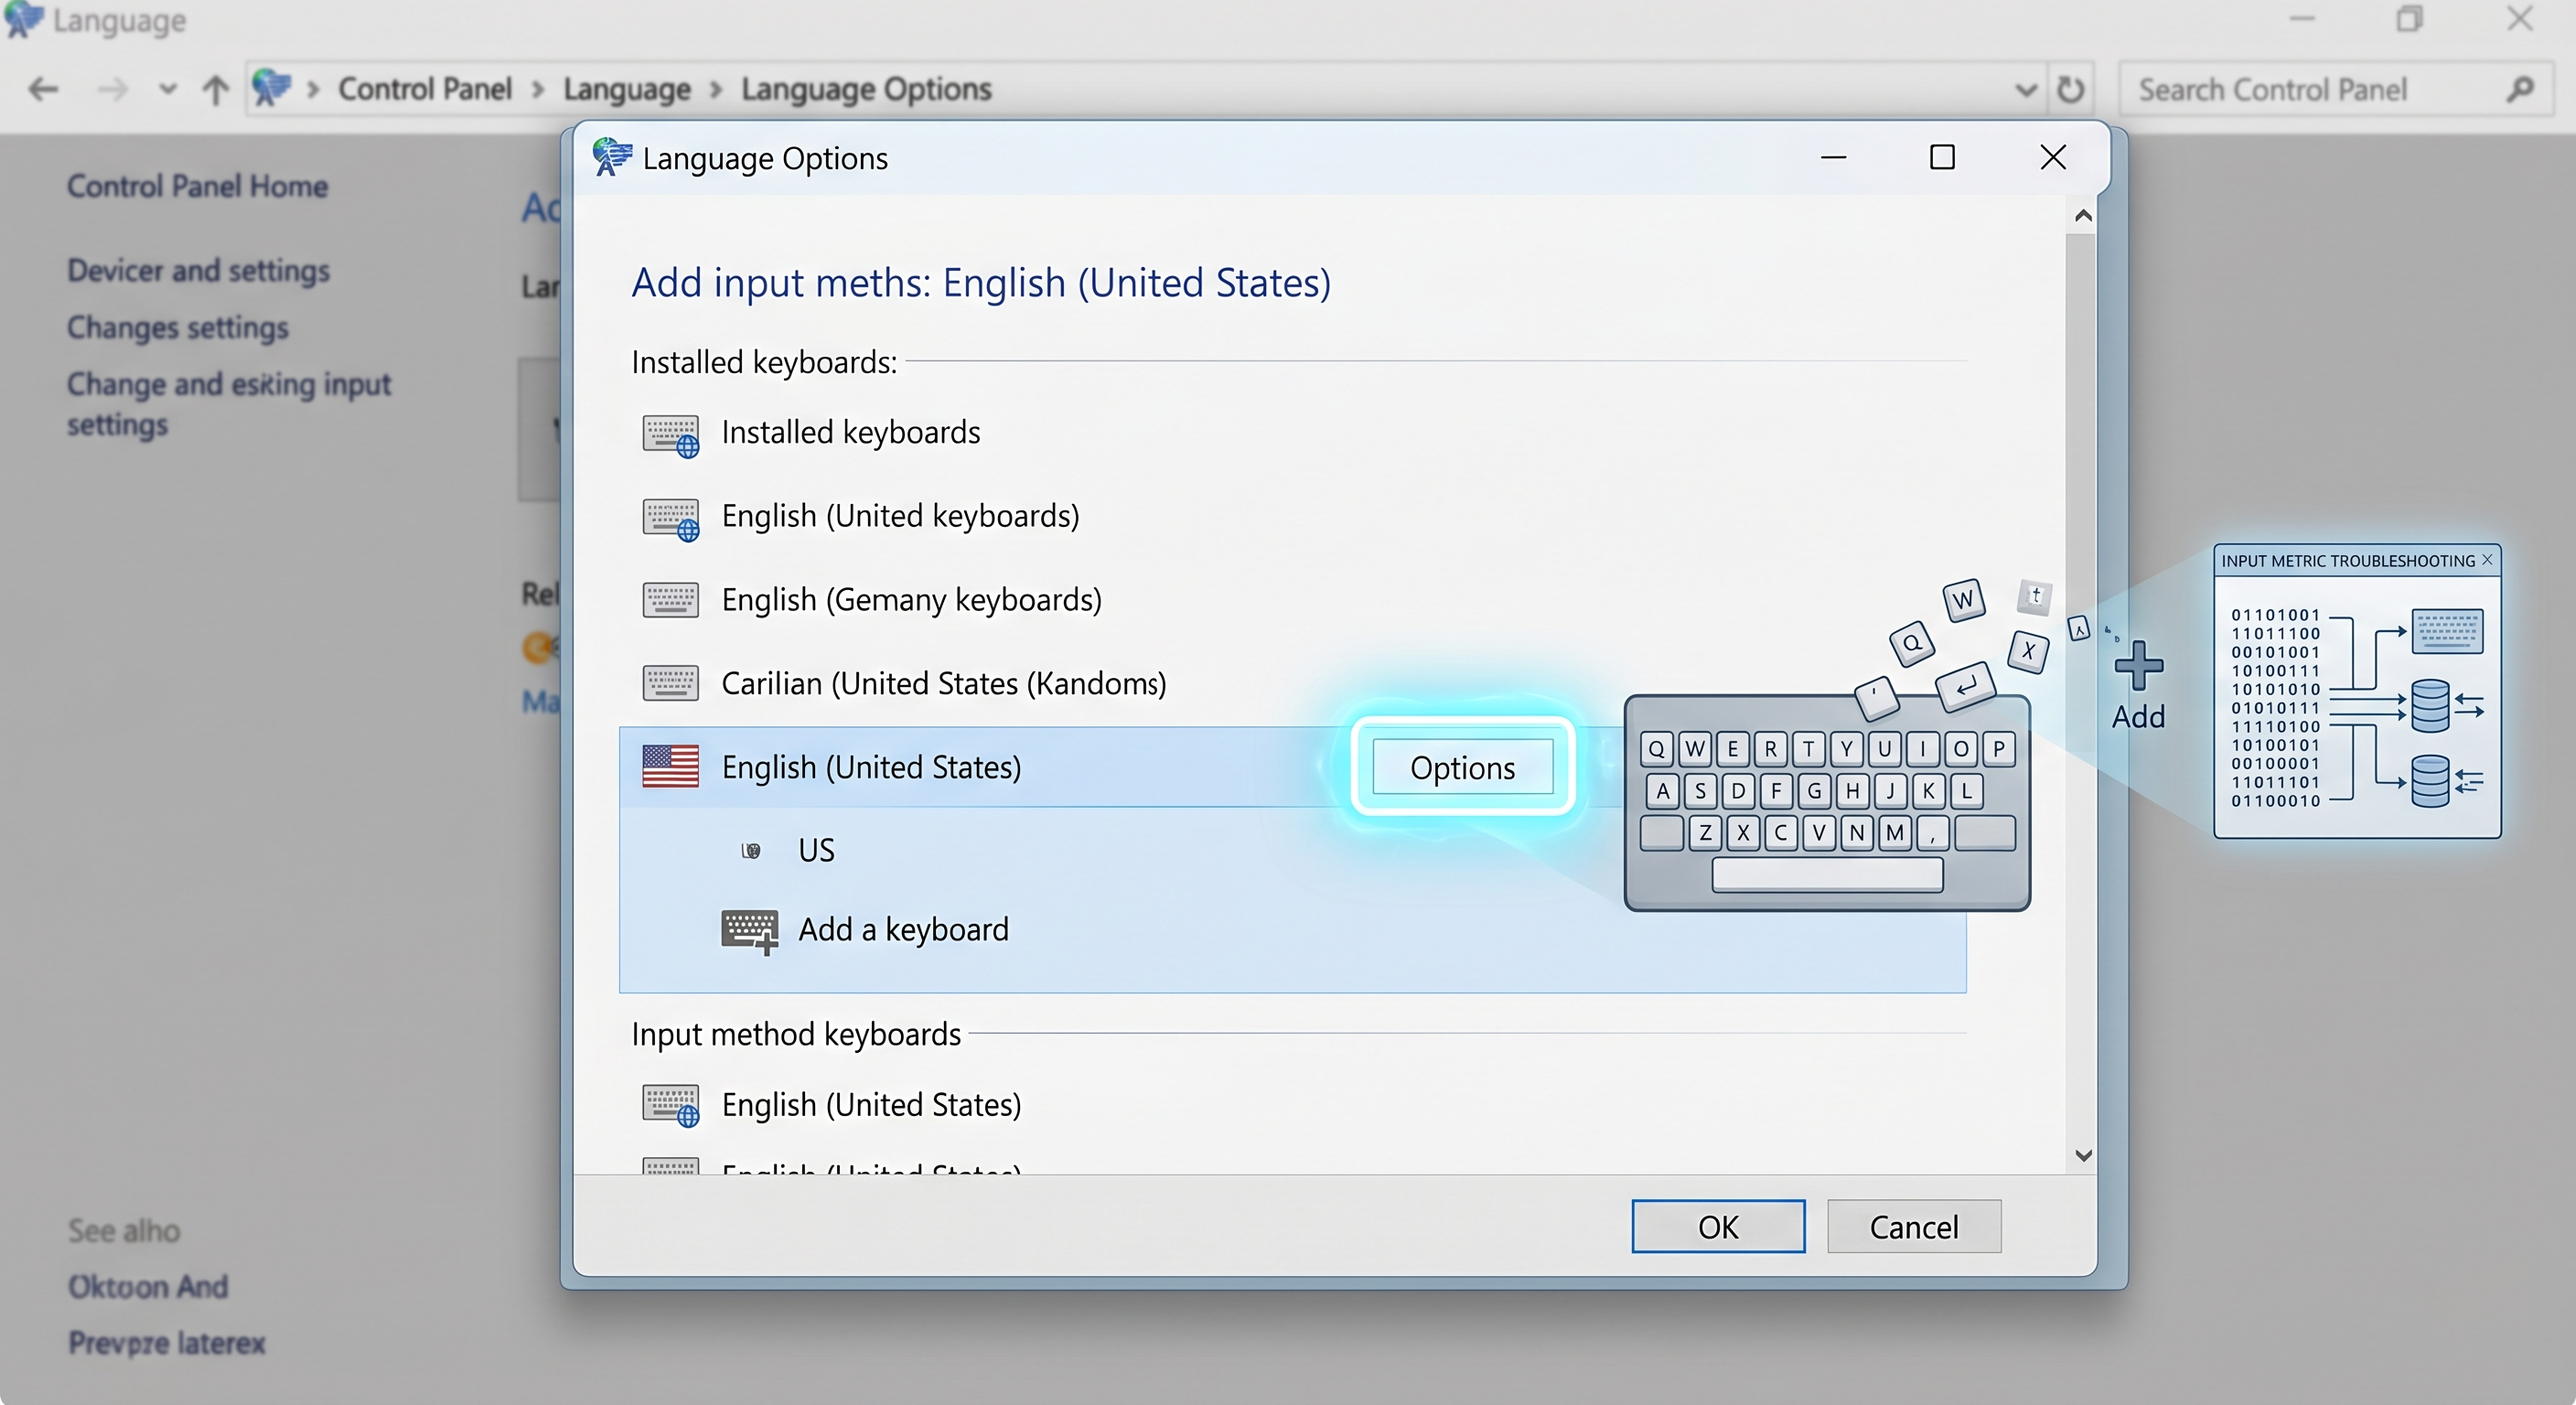Open Change and esiking input settings link
This screenshot has width=2576, height=1405.
tap(229, 404)
